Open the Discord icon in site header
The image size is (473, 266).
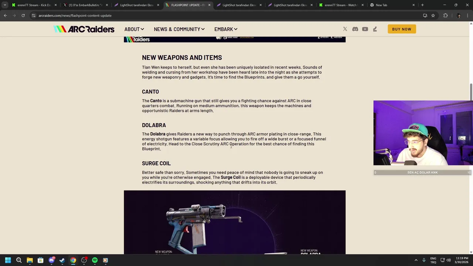[355, 29]
